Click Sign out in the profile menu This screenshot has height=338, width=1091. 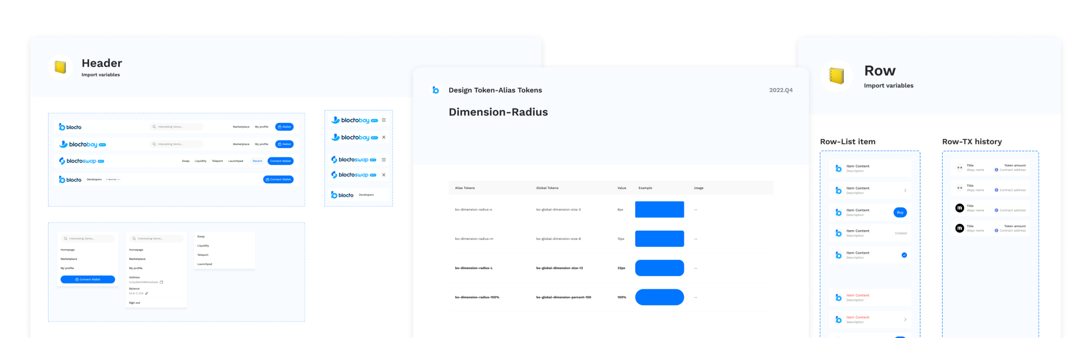click(135, 303)
